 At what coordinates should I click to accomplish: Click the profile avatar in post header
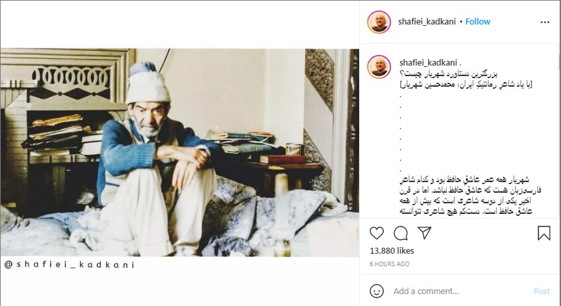(x=379, y=22)
